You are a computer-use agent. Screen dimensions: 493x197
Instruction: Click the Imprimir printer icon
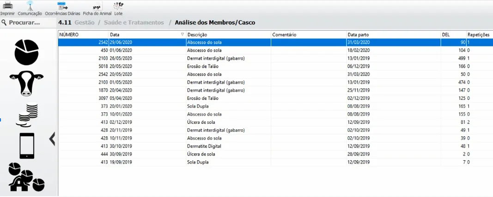[7, 6]
